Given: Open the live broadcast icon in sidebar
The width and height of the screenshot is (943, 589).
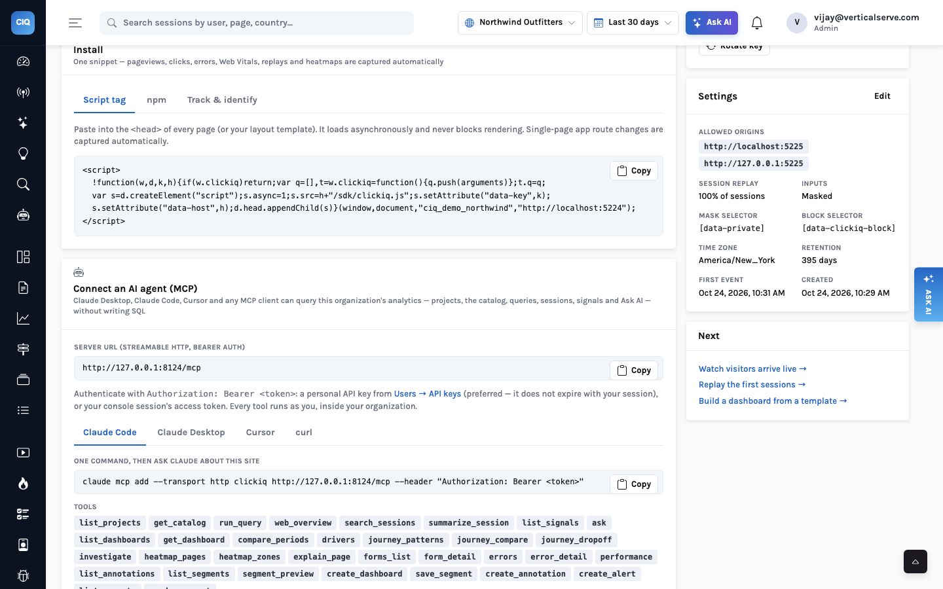Looking at the screenshot, I should 23,92.
